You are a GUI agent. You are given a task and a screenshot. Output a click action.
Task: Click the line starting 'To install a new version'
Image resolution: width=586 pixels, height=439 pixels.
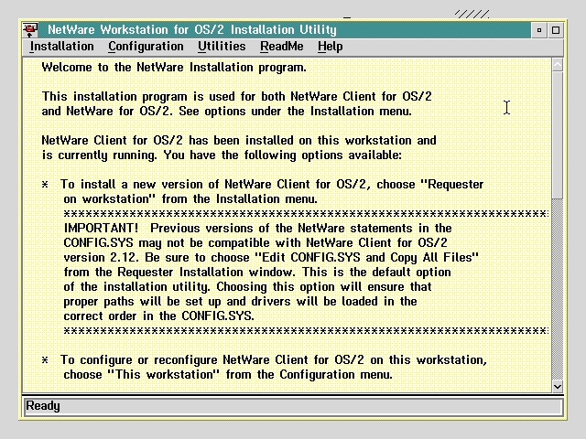(272, 185)
